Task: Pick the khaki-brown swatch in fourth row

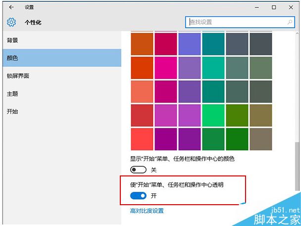Action: (261, 115)
